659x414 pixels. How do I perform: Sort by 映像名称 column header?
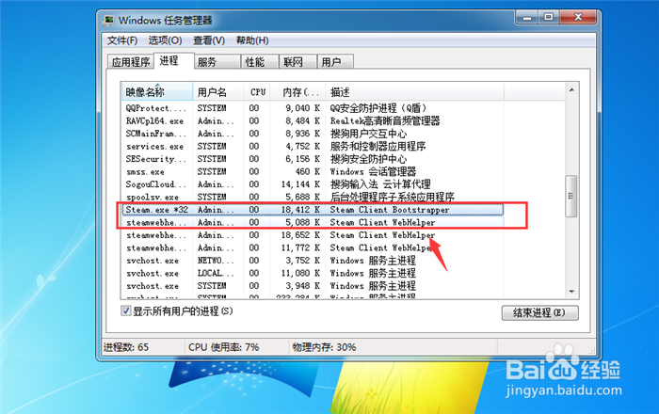pyautogui.click(x=157, y=92)
